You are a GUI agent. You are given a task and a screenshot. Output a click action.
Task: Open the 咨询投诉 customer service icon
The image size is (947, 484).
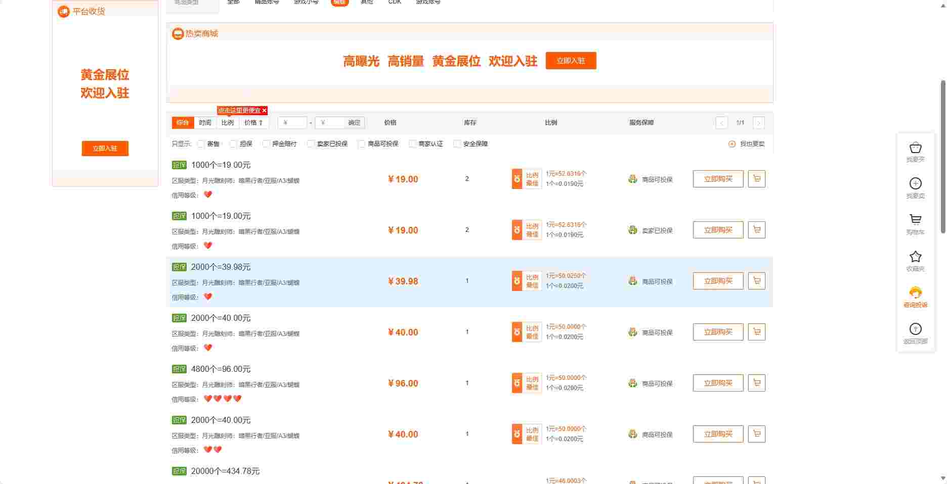tap(915, 293)
